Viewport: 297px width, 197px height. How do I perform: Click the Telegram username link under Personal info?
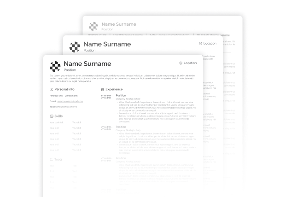click(x=69, y=107)
